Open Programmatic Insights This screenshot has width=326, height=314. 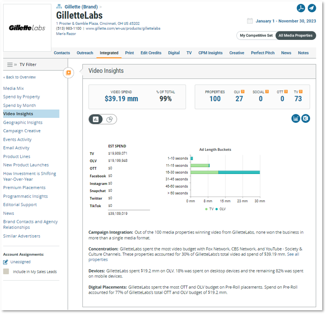point(25,196)
